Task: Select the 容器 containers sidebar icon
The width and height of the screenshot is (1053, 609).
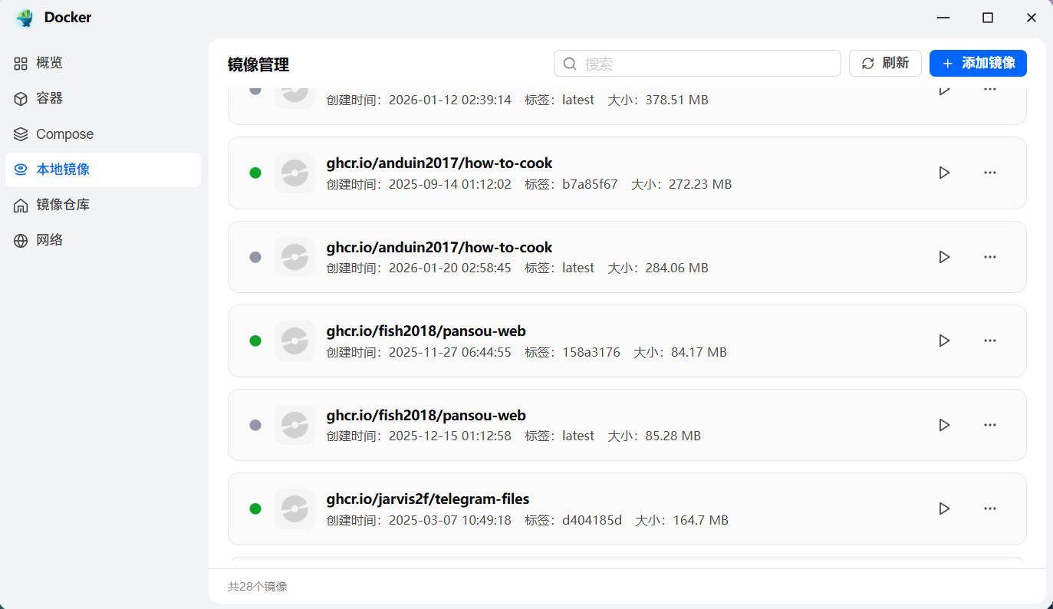Action: click(x=49, y=98)
